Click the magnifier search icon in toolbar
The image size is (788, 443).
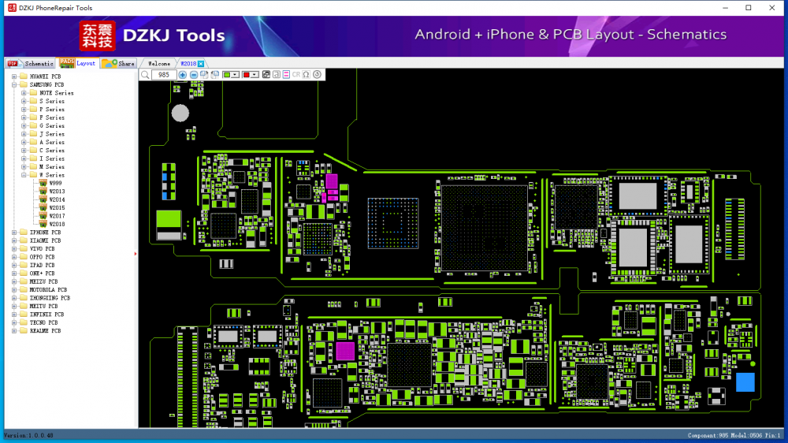pos(145,75)
